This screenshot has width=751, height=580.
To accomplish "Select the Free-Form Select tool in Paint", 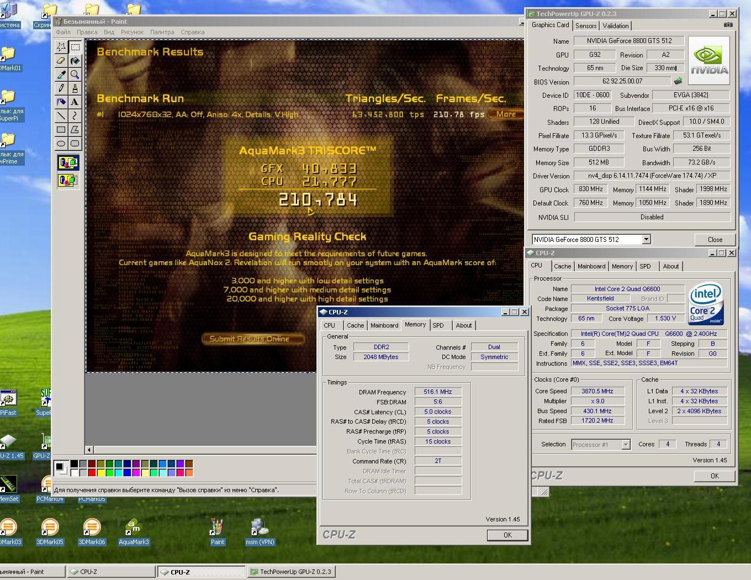I will [x=61, y=47].
